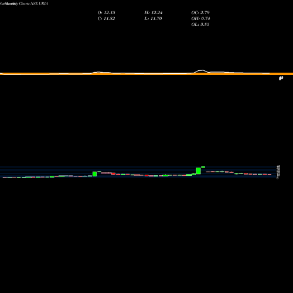Click the 'OC: 2.79' reading
This screenshot has width=293, height=293.
(x=200, y=12)
